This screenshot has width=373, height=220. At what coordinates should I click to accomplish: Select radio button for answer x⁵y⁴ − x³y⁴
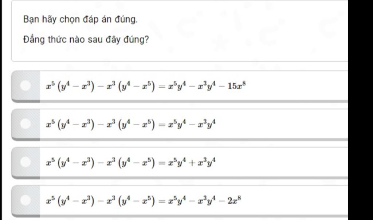25,124
